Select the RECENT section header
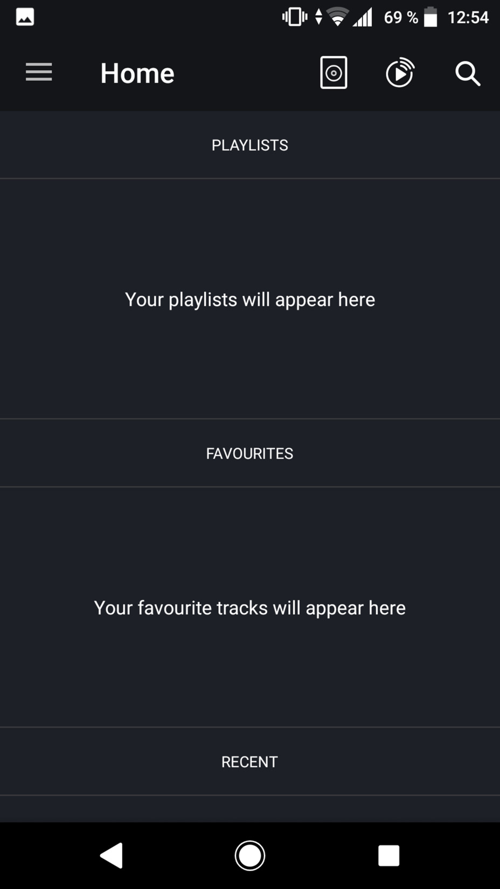 250,761
